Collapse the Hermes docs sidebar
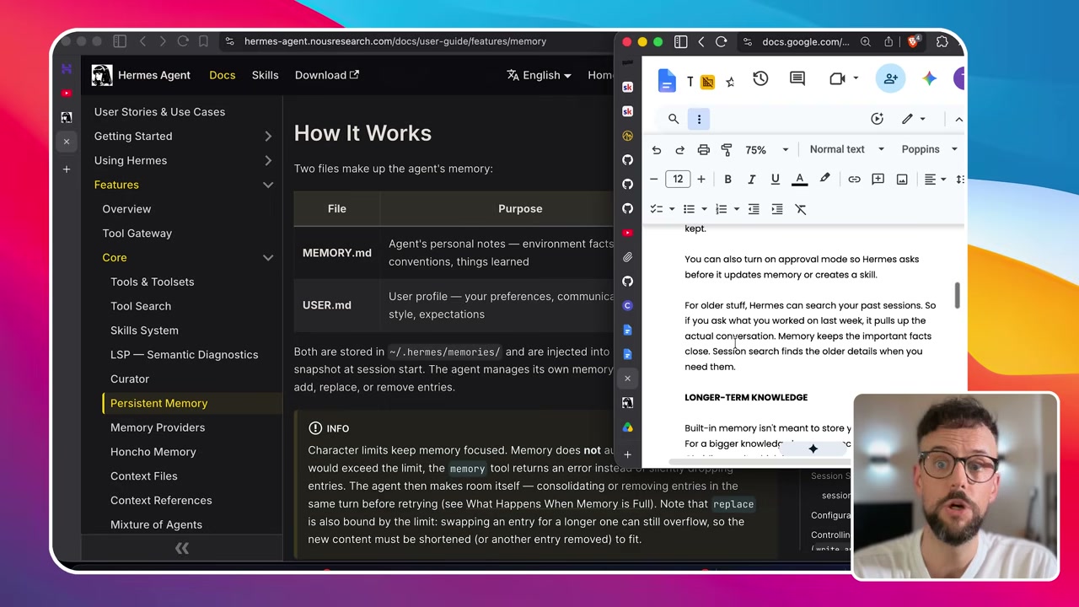Viewport: 1079px width, 607px height. [181, 549]
